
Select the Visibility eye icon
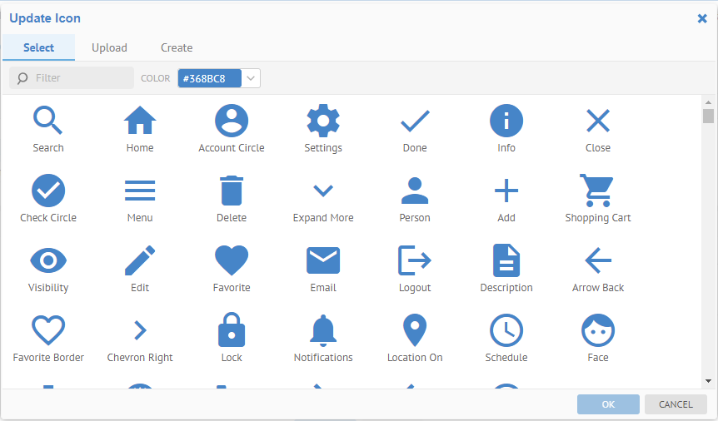pyautogui.click(x=48, y=261)
